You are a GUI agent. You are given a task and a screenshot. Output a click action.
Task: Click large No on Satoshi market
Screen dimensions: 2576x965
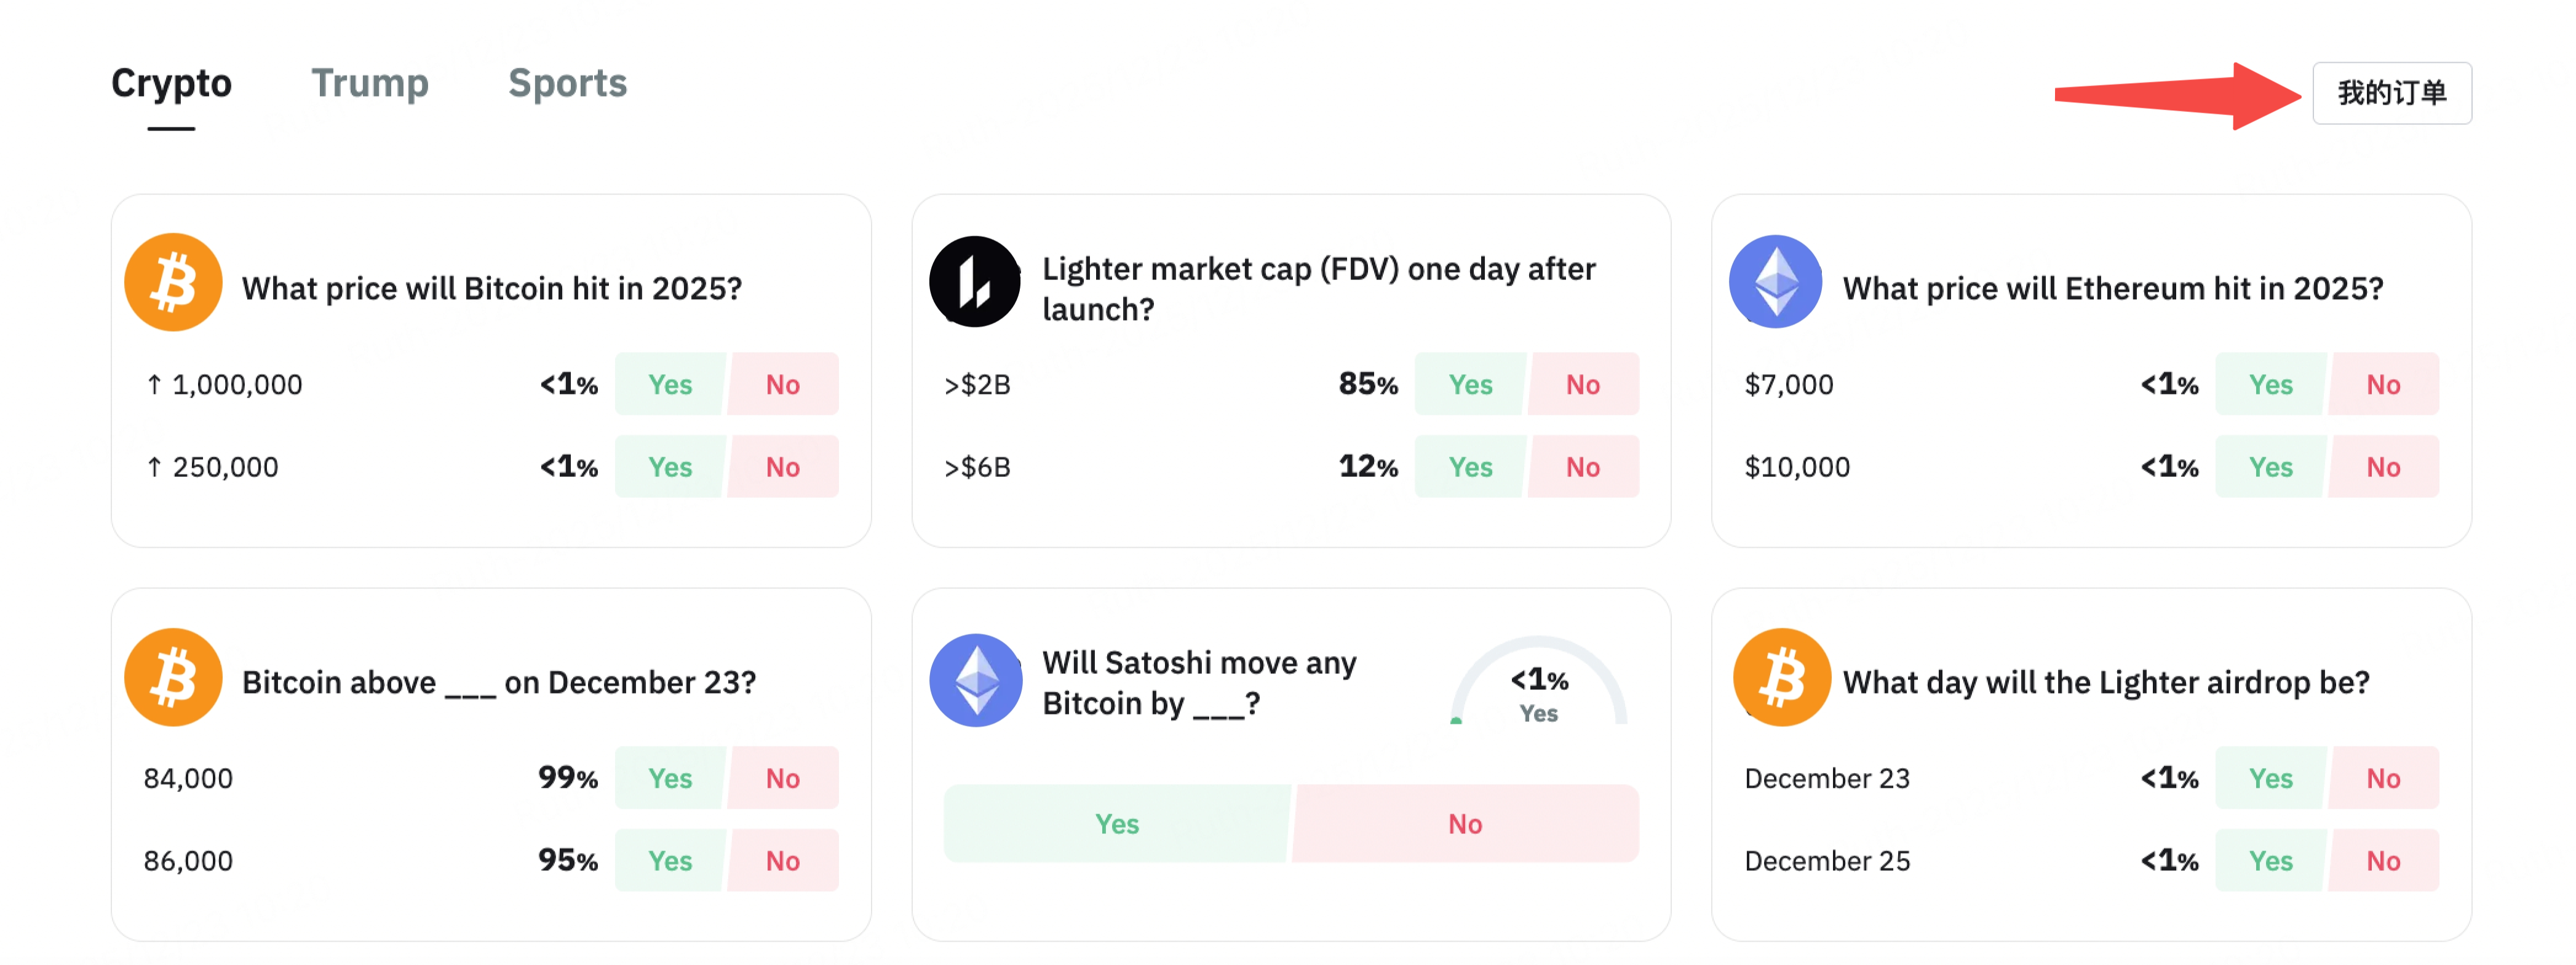[x=1465, y=824]
